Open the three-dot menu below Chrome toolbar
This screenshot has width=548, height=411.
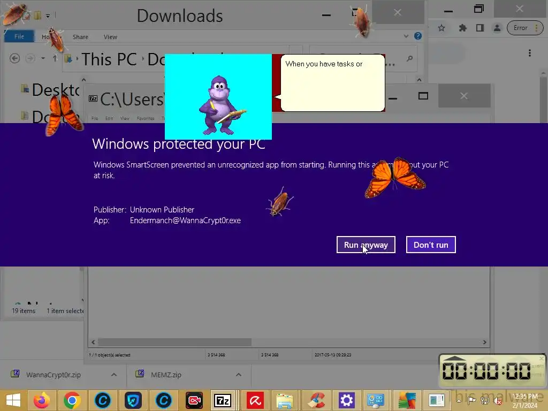click(530, 53)
